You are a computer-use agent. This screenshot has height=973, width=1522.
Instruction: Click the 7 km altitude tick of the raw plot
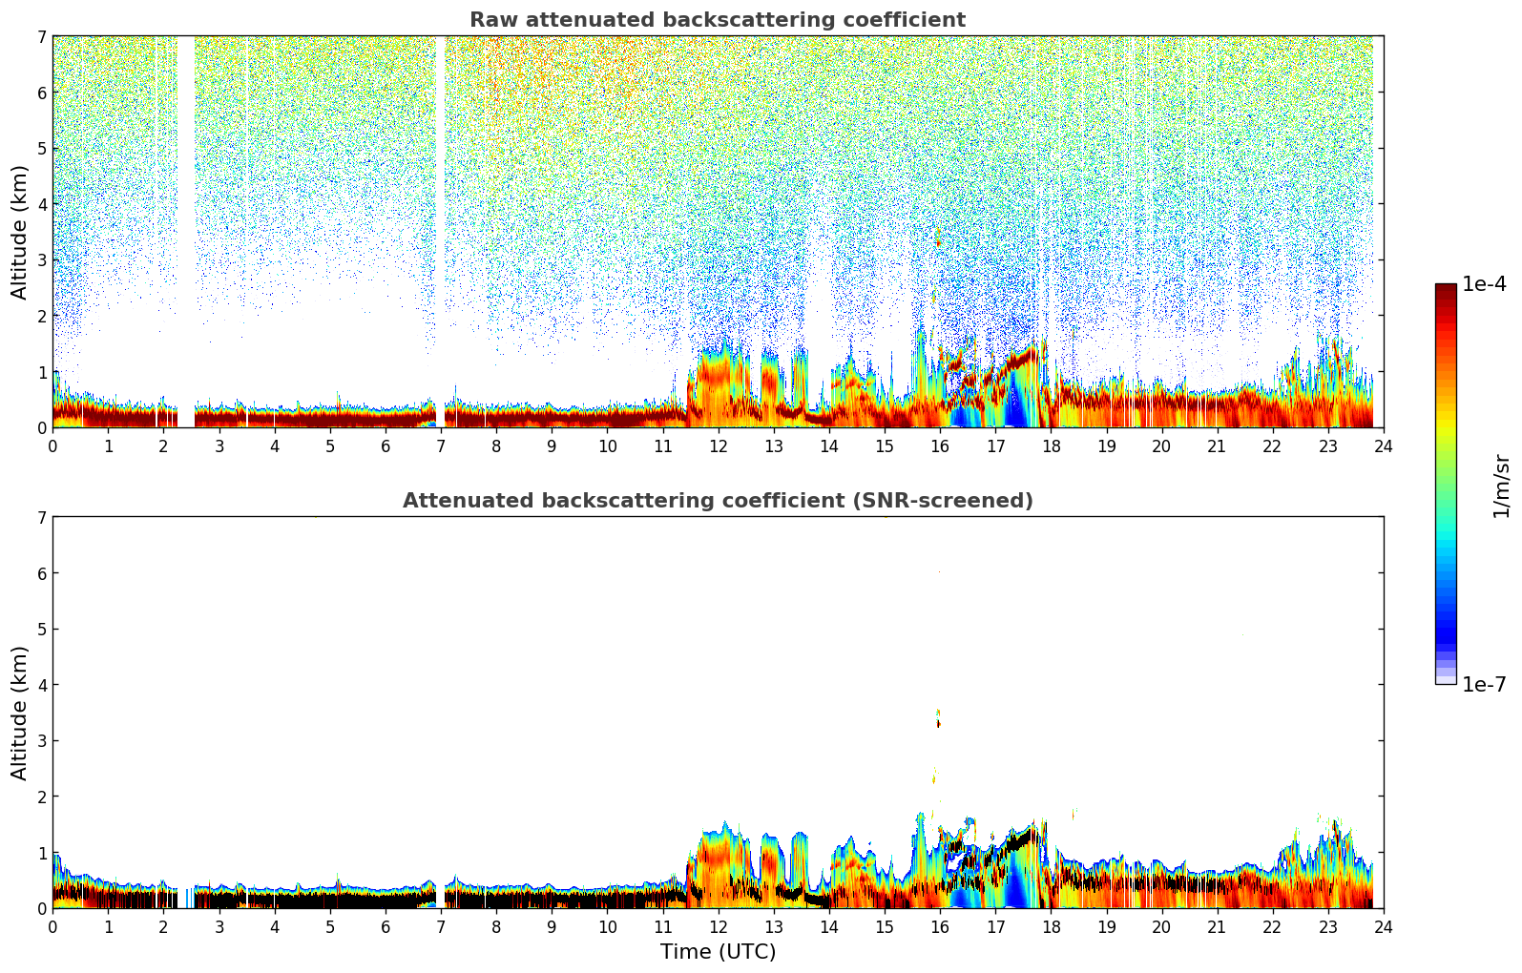coord(42,37)
